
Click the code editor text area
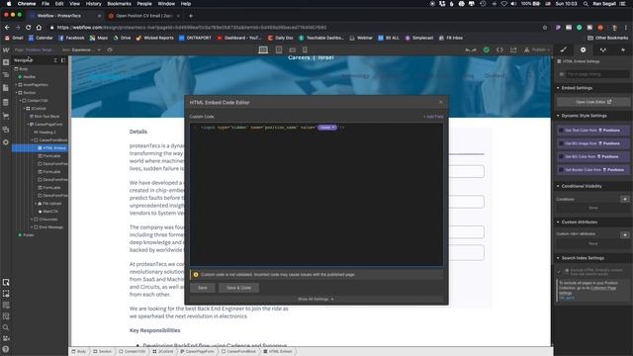(316, 195)
